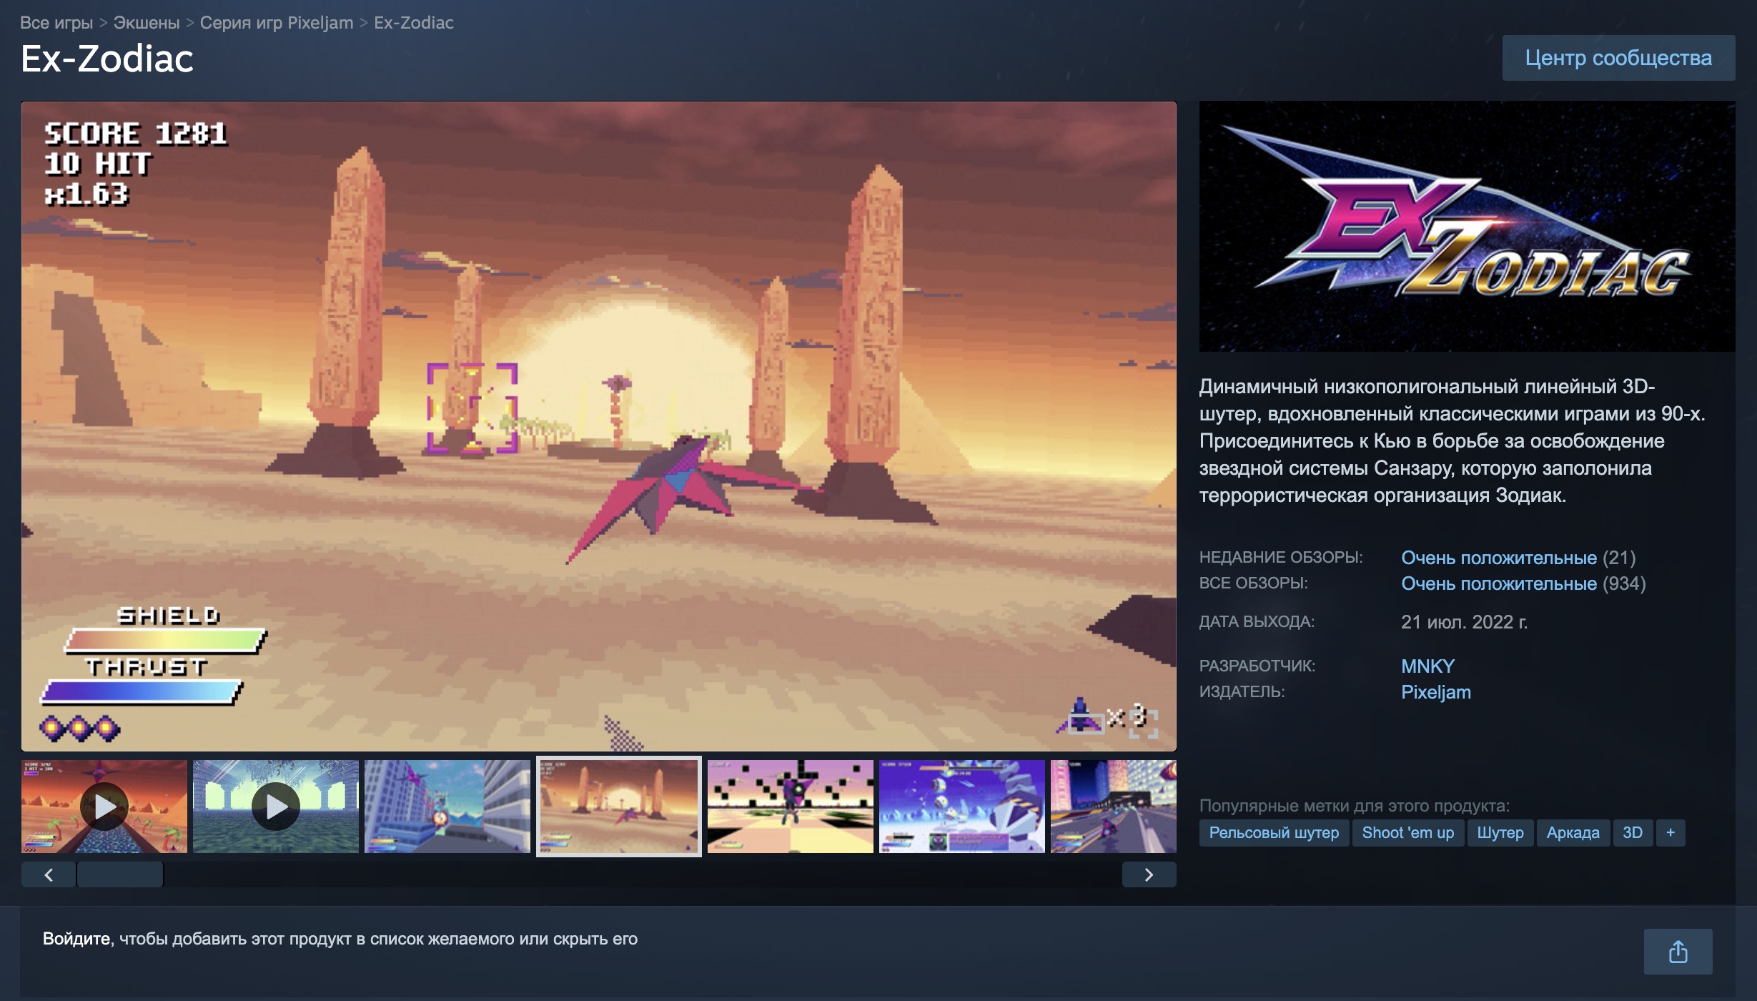The width and height of the screenshot is (1757, 1001).
Task: Add a tag with the plus button
Action: tap(1671, 833)
